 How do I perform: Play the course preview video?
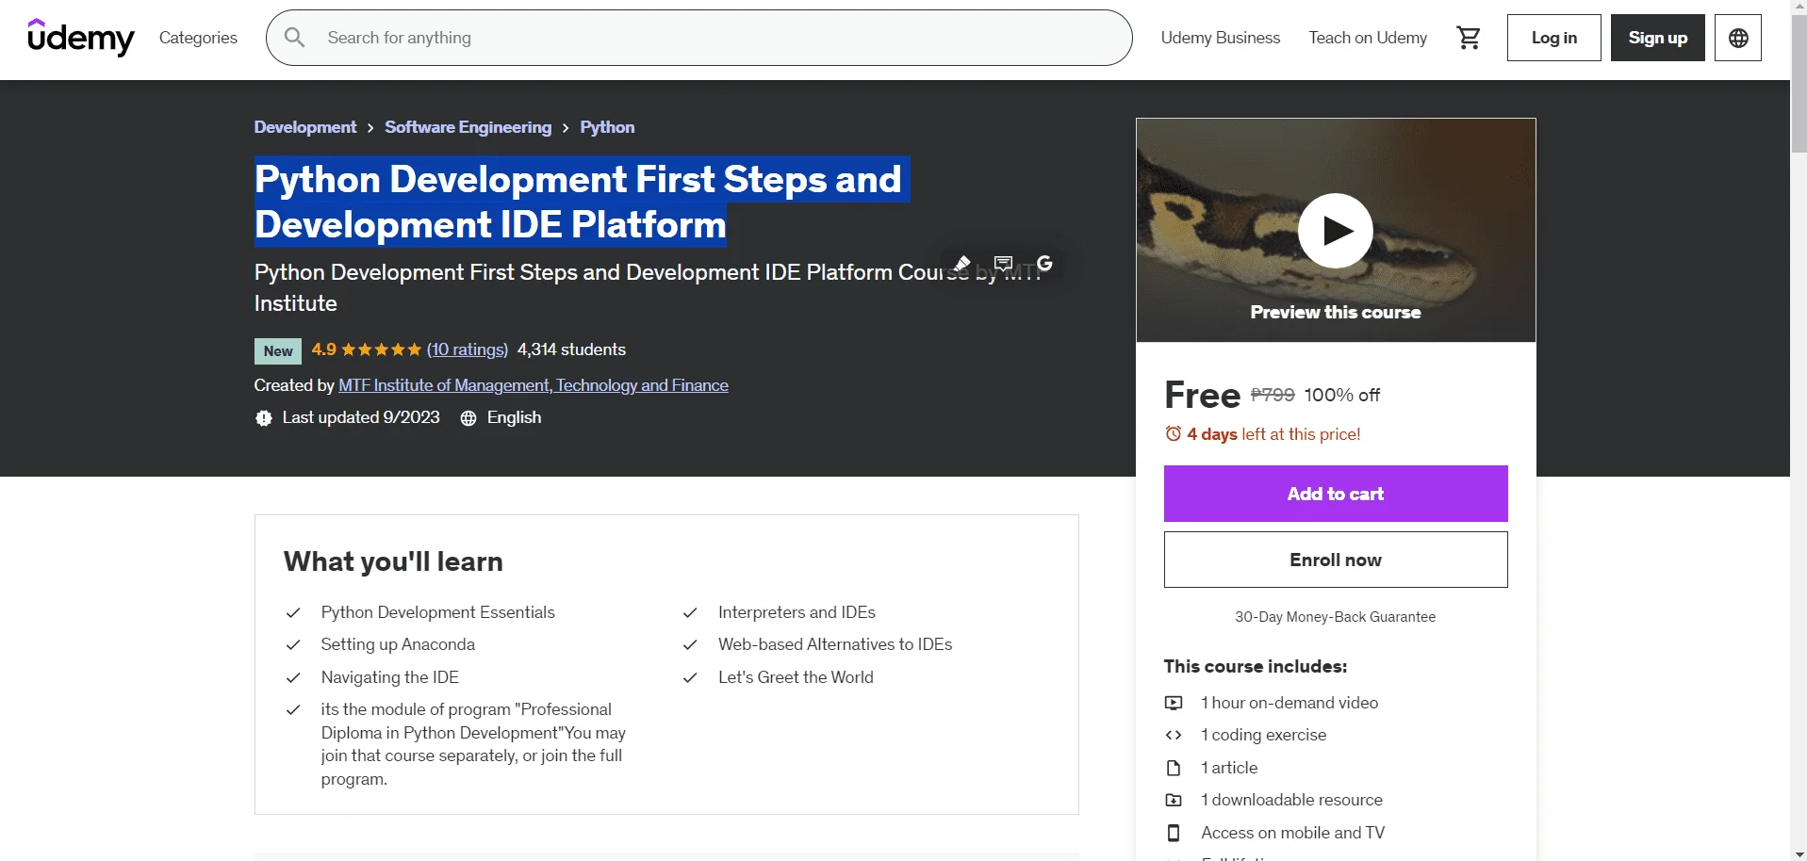click(1336, 231)
